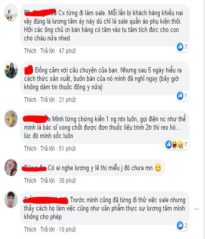Click Thích under 21 phút comment
Screen dimensions: 205x239
(30, 100)
